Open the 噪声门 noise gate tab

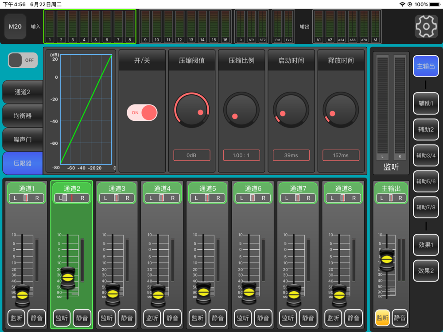(x=23, y=139)
